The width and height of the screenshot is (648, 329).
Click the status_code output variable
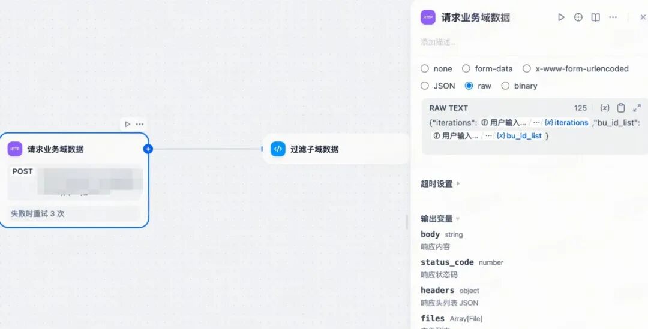447,262
